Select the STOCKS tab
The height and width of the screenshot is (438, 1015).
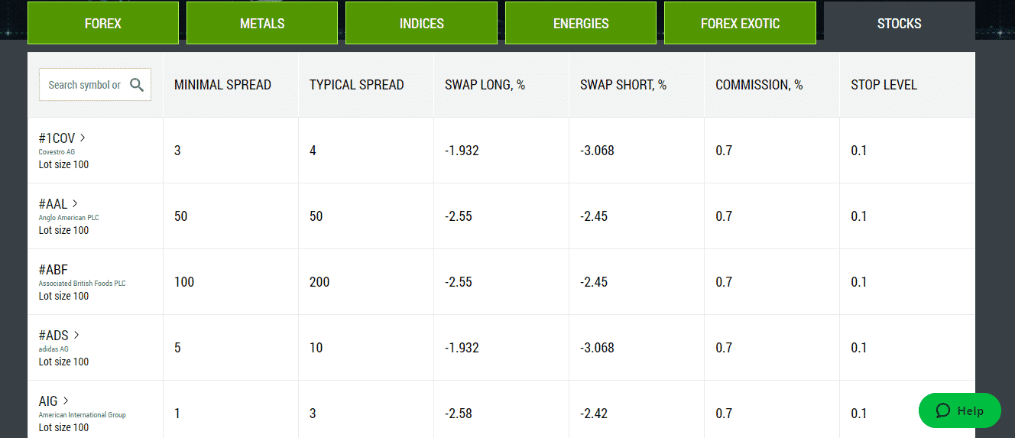tap(900, 23)
